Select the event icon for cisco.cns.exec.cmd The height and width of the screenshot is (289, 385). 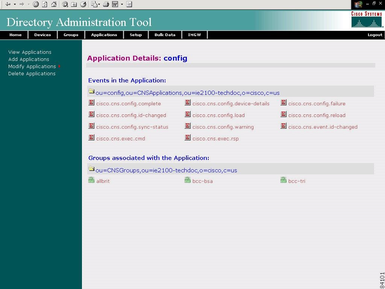(91, 137)
